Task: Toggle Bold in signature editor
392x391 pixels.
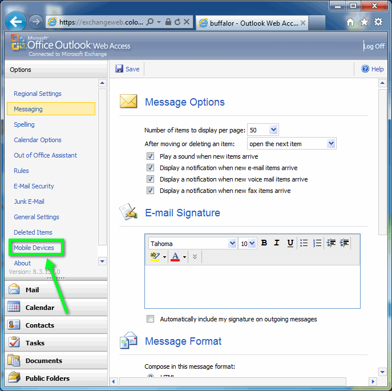Action: [x=264, y=243]
